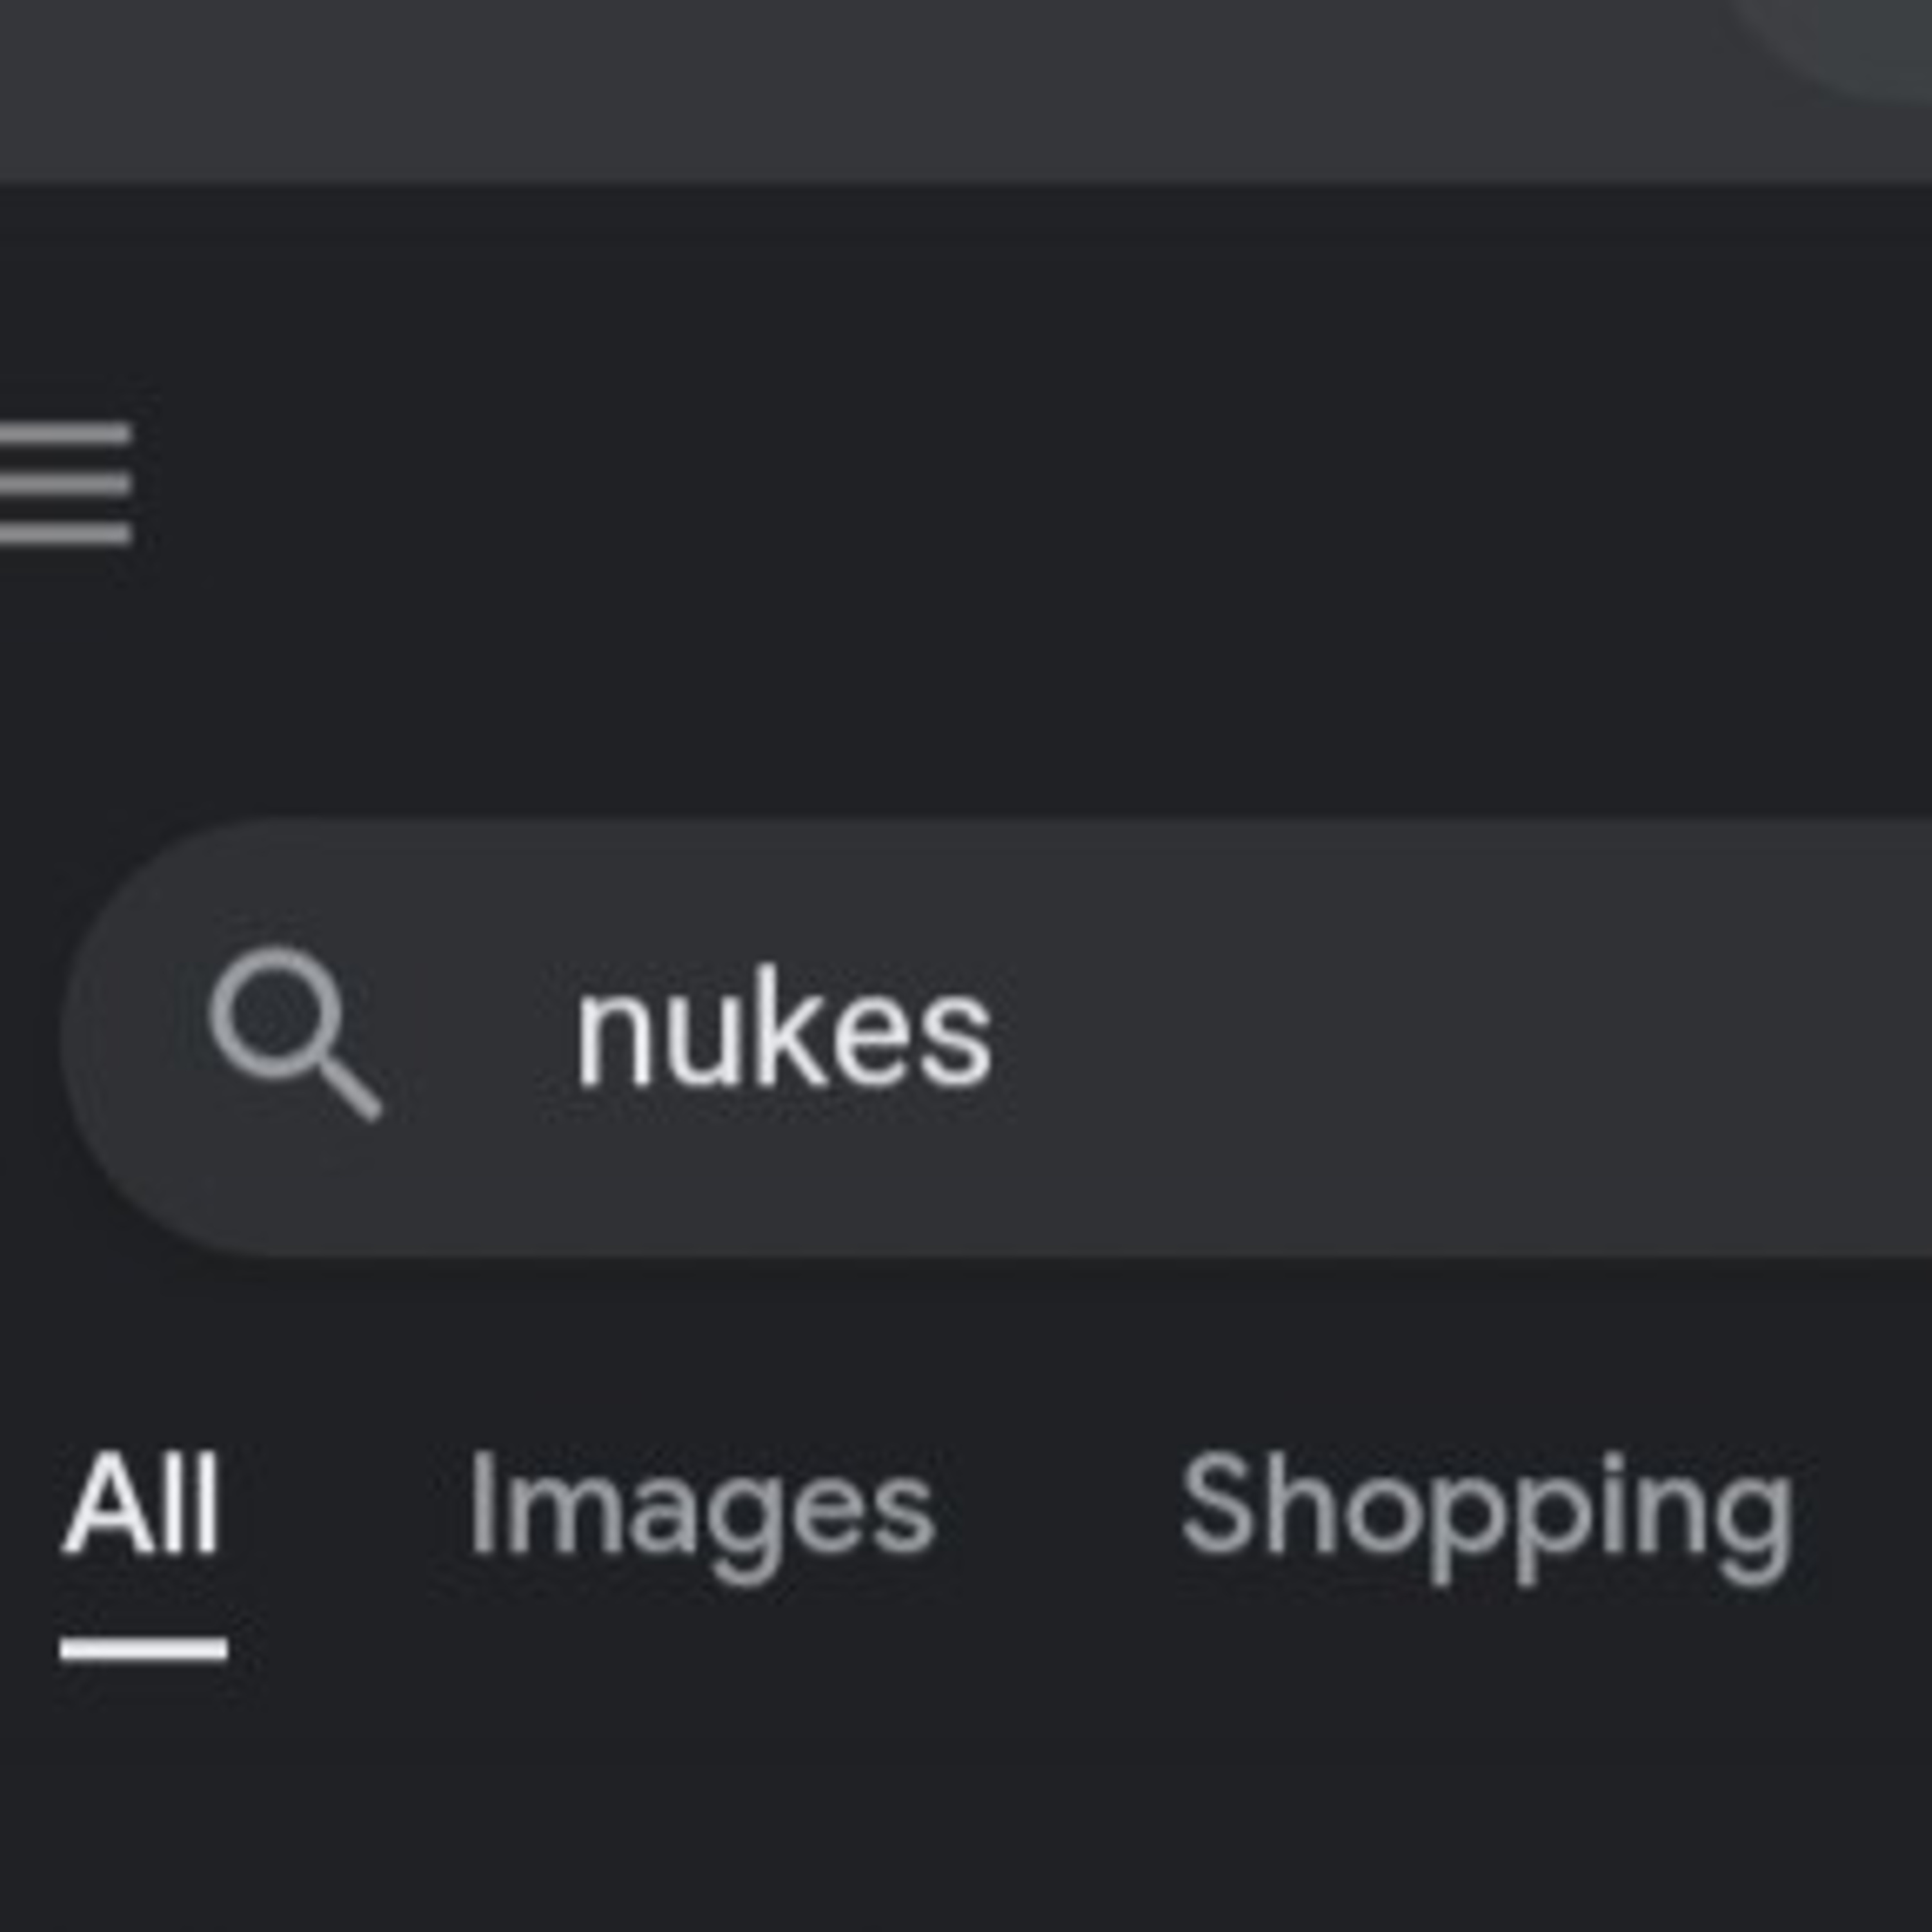Open the hamburger main menu

click(66, 484)
